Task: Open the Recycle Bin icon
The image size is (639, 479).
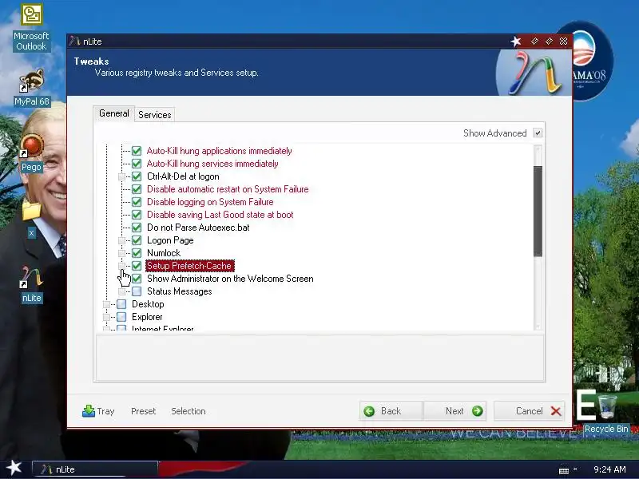Action: [606, 413]
